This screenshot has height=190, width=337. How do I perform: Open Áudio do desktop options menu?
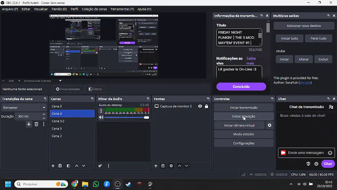(x=101, y=111)
